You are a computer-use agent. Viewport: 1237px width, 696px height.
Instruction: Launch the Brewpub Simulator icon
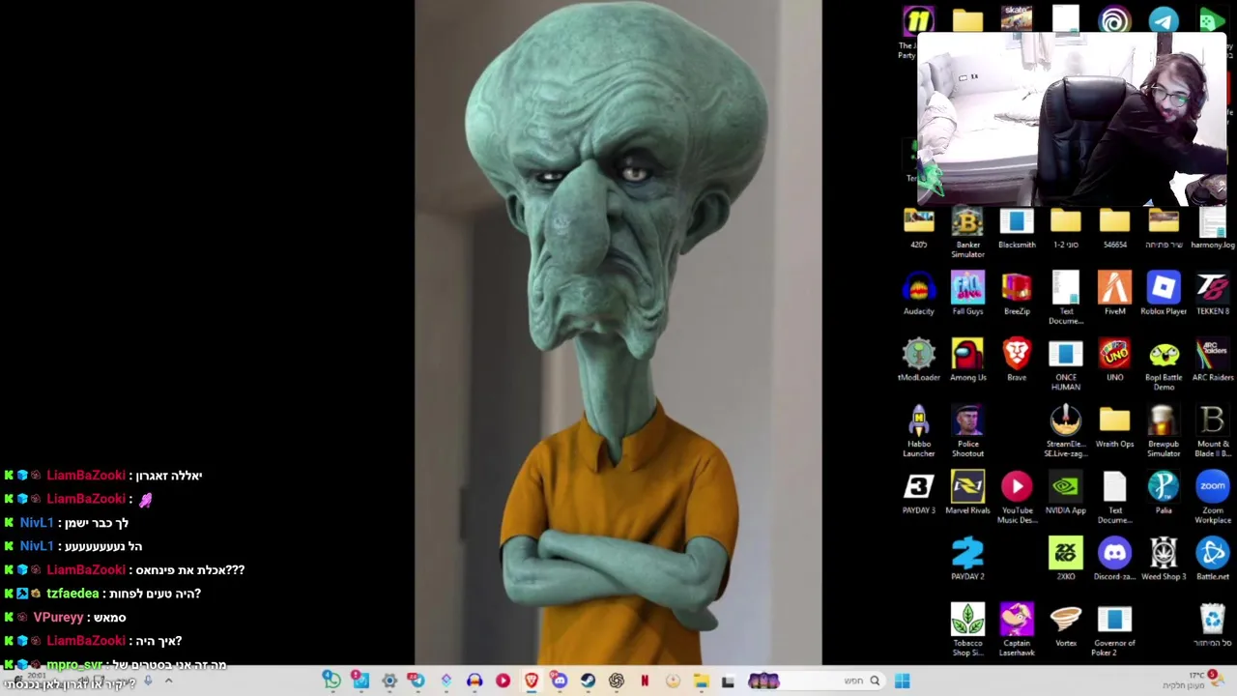(1164, 431)
